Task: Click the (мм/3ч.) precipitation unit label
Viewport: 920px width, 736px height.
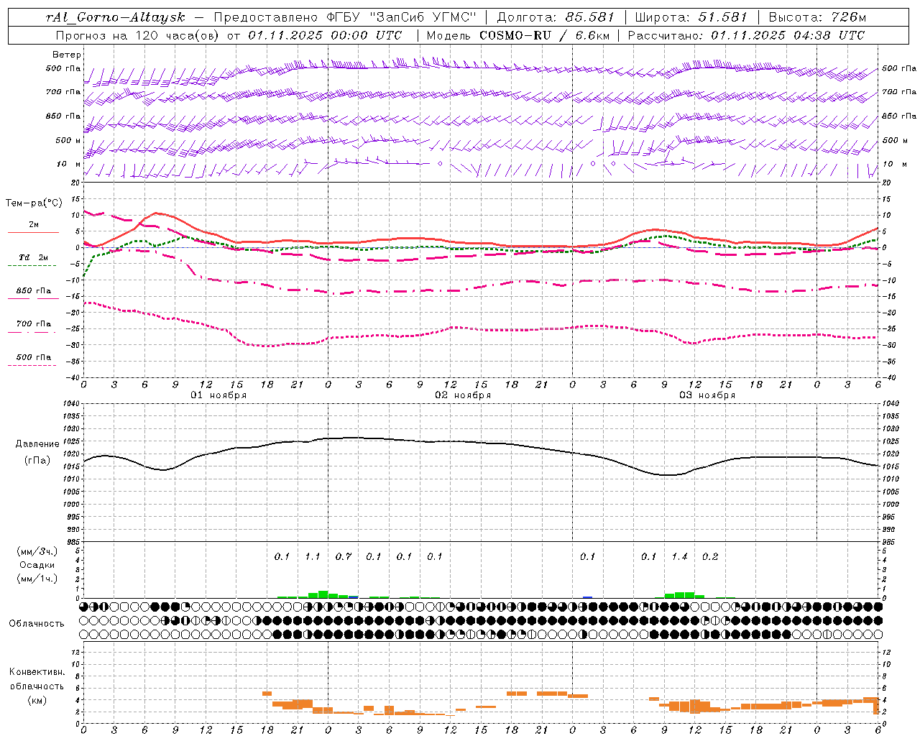Action: pos(37,551)
